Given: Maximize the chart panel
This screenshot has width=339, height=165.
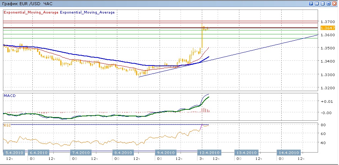Looking at the screenshot, I should 329,3.
